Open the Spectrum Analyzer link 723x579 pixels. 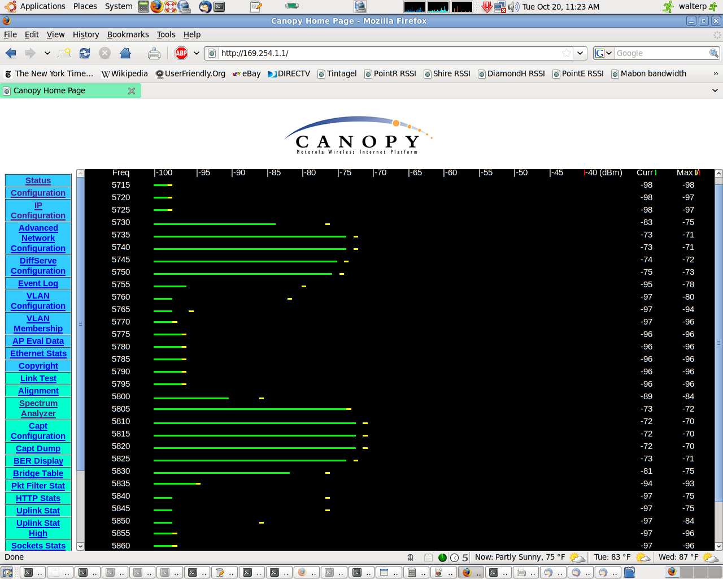pos(38,408)
